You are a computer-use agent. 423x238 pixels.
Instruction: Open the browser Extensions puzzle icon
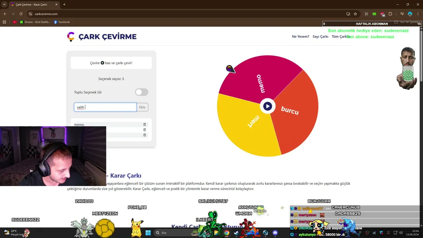point(390,14)
